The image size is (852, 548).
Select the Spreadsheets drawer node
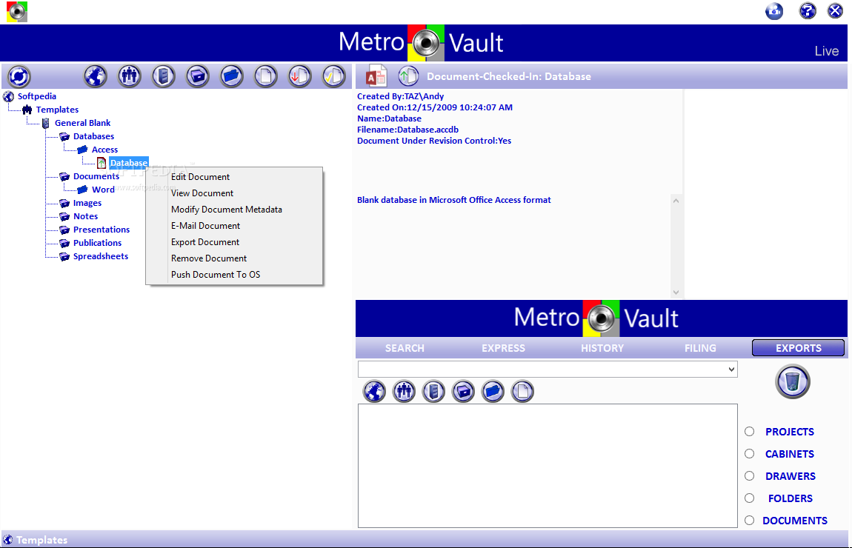[101, 255]
